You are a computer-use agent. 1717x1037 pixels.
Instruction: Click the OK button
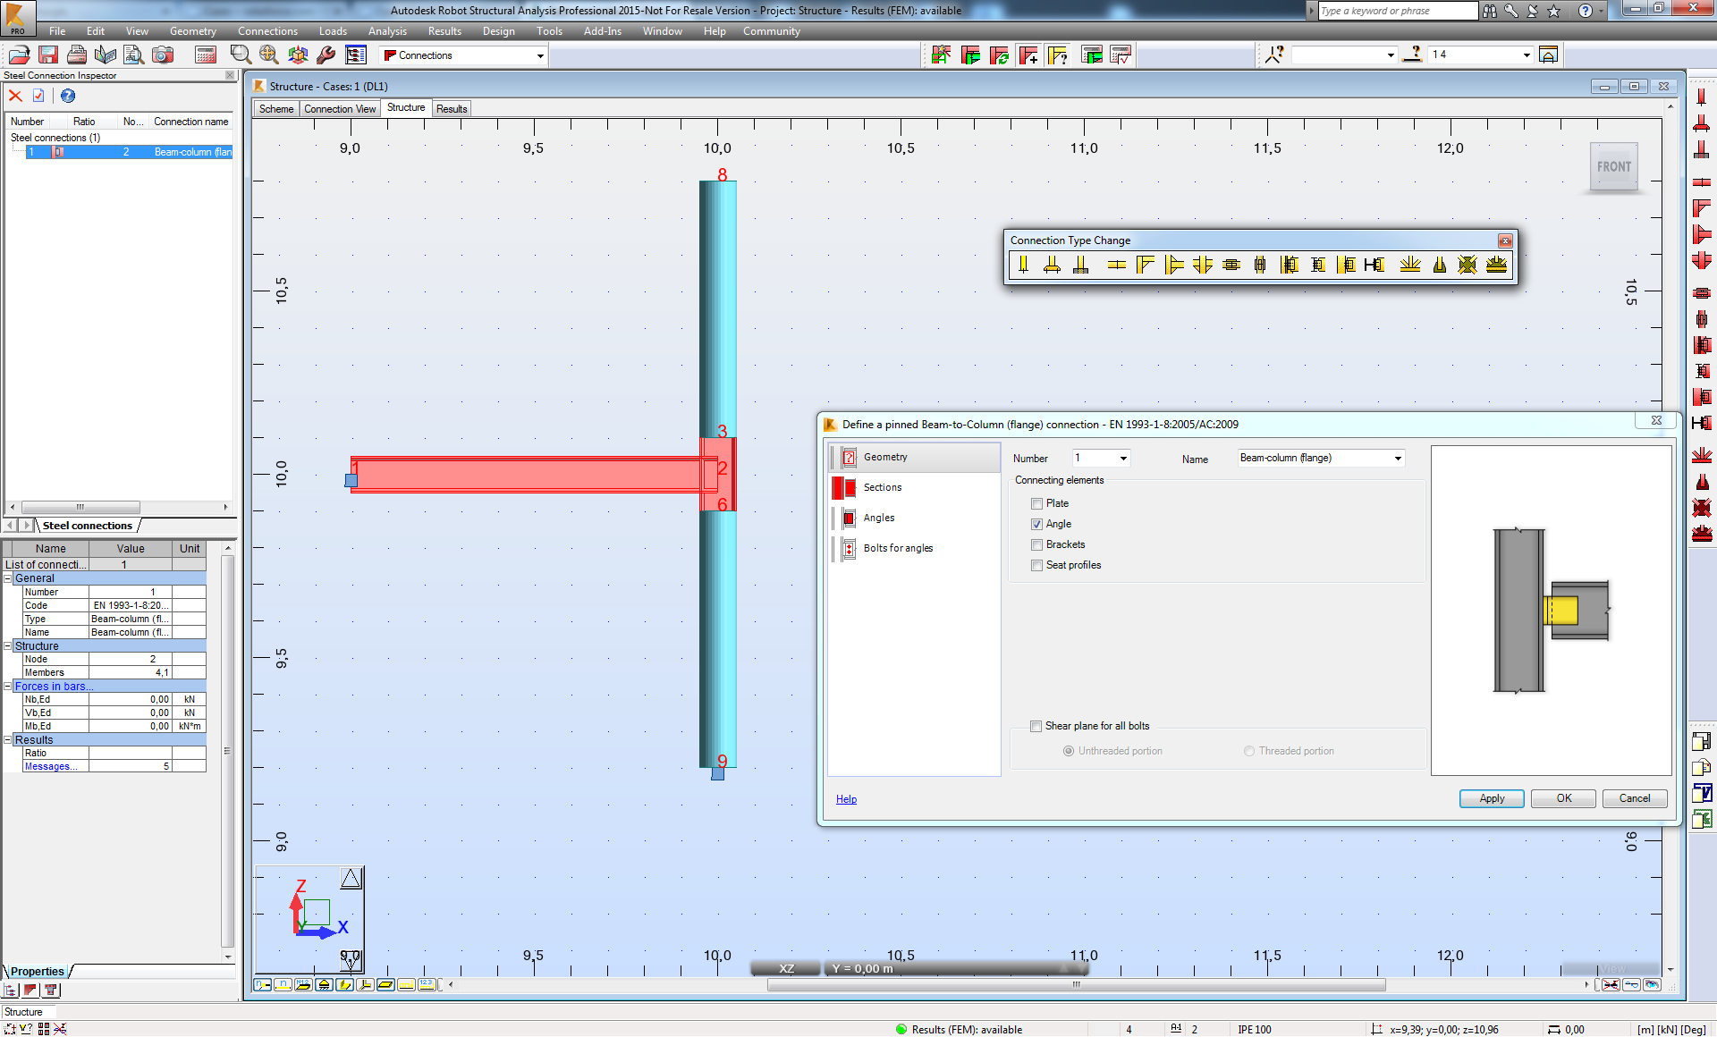coord(1563,798)
